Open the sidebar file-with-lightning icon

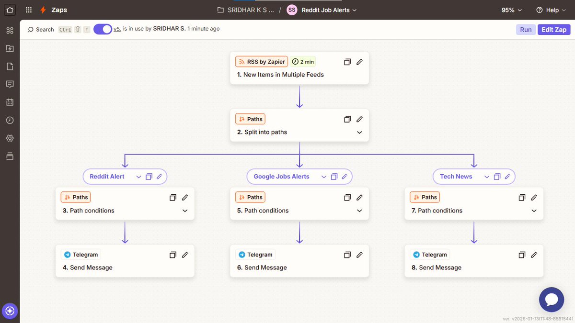coord(10,48)
